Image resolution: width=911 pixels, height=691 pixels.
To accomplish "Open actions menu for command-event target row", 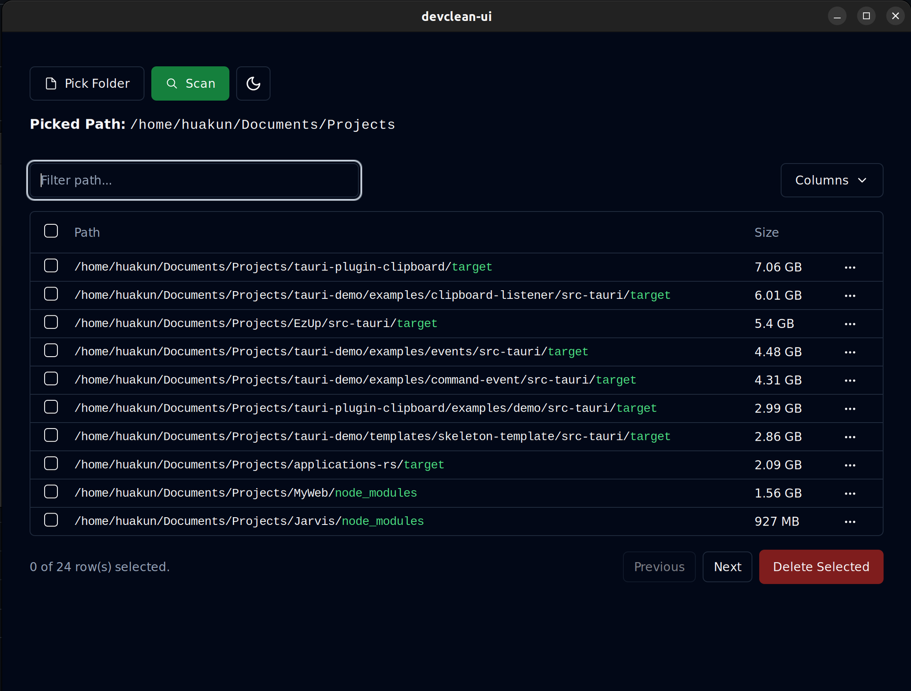I will click(850, 380).
